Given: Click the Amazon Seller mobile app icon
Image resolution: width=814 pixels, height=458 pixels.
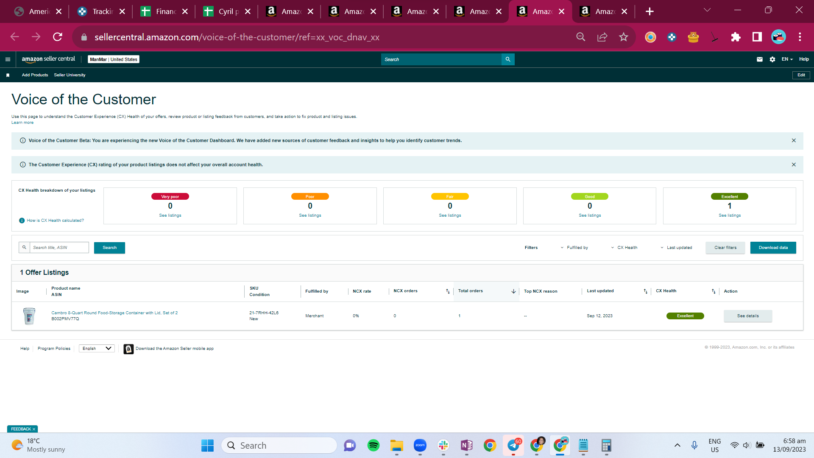Looking at the screenshot, I should [128, 349].
